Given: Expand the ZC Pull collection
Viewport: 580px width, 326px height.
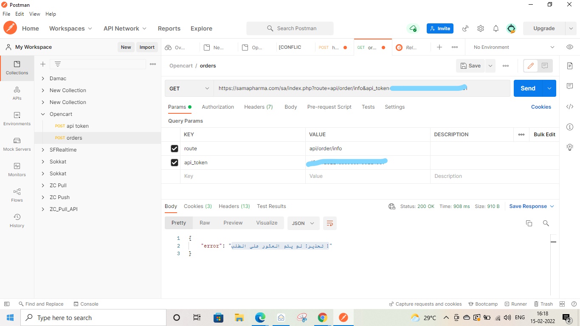Looking at the screenshot, I should coord(43,185).
